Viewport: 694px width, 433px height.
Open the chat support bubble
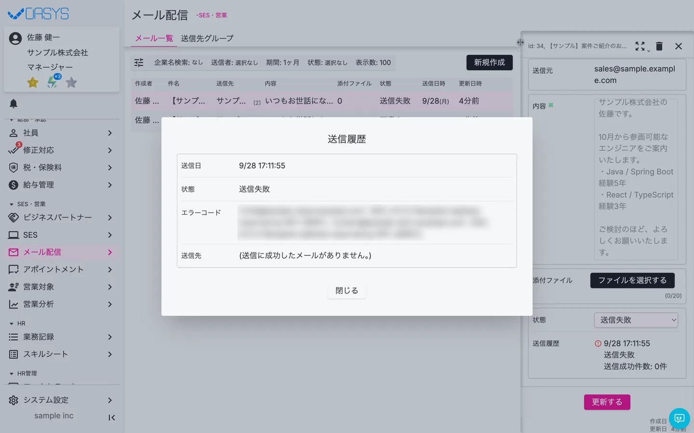[680, 418]
